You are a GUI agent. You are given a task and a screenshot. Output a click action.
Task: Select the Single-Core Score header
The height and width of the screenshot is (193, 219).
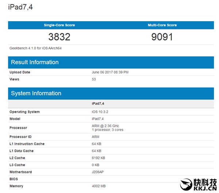(x=59, y=25)
